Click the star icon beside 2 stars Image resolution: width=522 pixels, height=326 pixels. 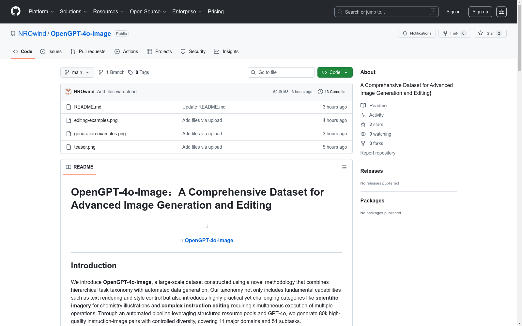(363, 125)
